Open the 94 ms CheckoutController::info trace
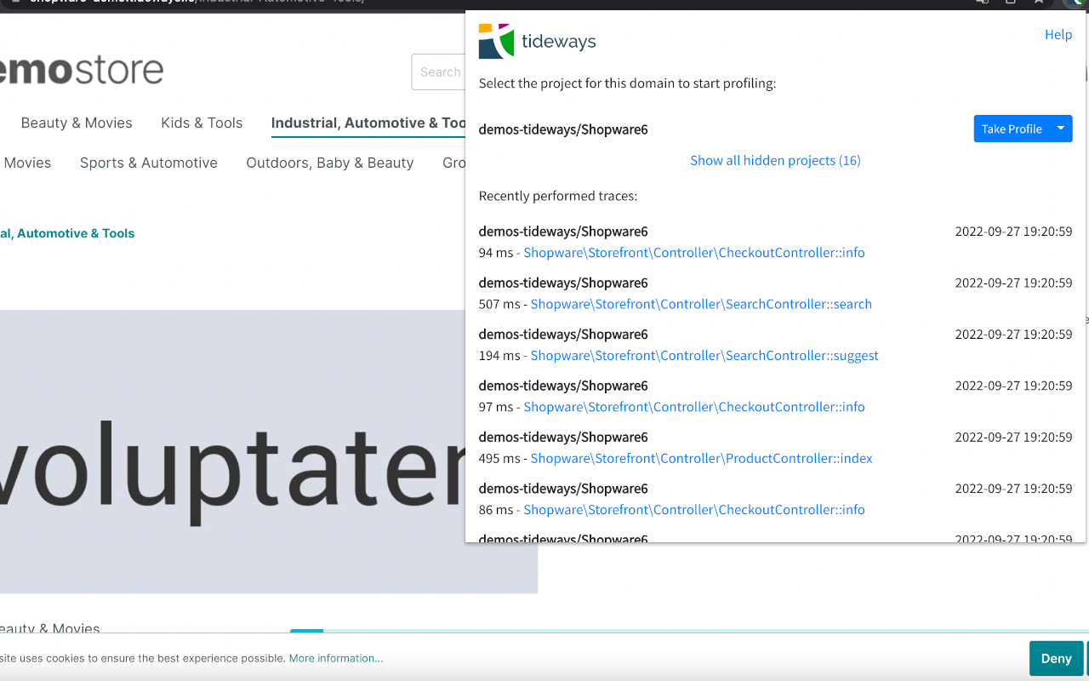This screenshot has width=1089, height=681. click(x=693, y=253)
